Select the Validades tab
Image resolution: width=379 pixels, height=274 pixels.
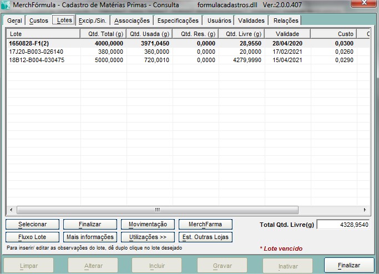251,21
